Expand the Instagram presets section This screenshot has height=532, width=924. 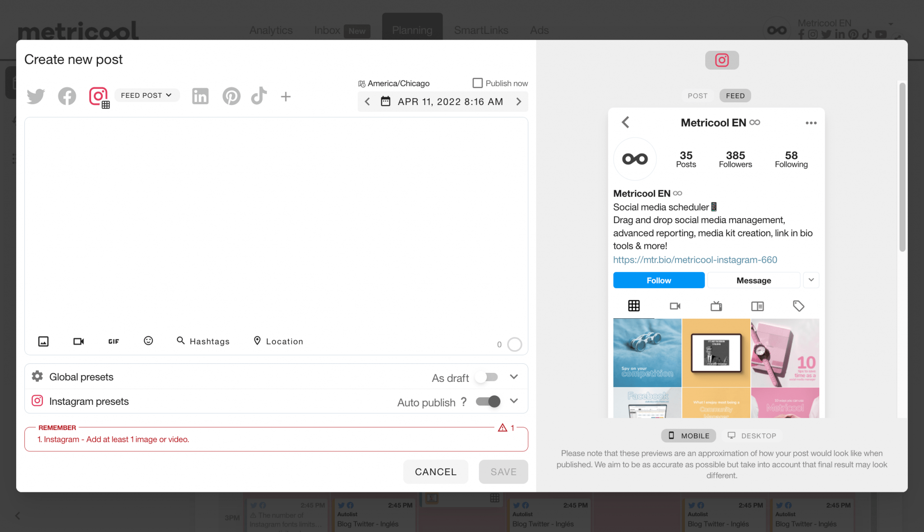click(x=514, y=401)
